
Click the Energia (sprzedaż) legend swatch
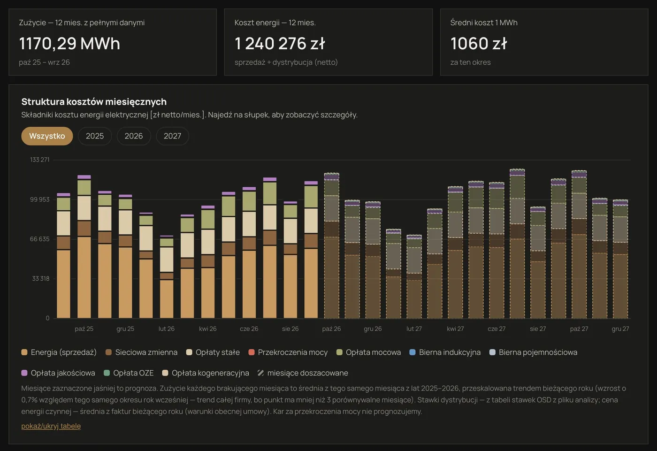point(24,352)
